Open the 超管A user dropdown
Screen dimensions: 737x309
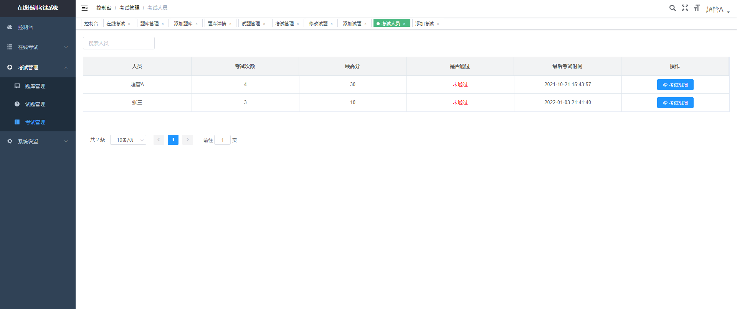[717, 10]
